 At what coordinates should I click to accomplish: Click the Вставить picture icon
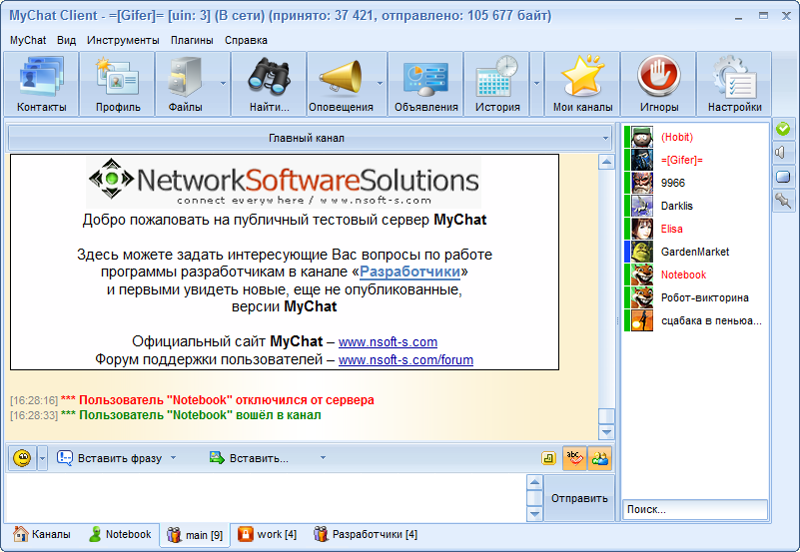tap(217, 458)
